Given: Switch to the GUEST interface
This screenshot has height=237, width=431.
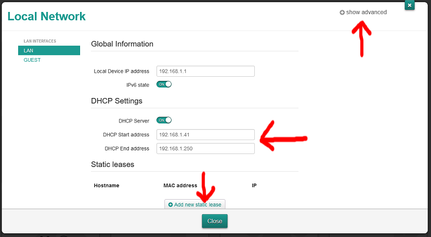Looking at the screenshot, I should 32,60.
